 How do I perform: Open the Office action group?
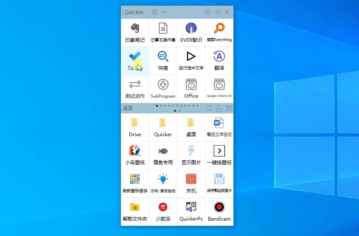[x=191, y=89]
